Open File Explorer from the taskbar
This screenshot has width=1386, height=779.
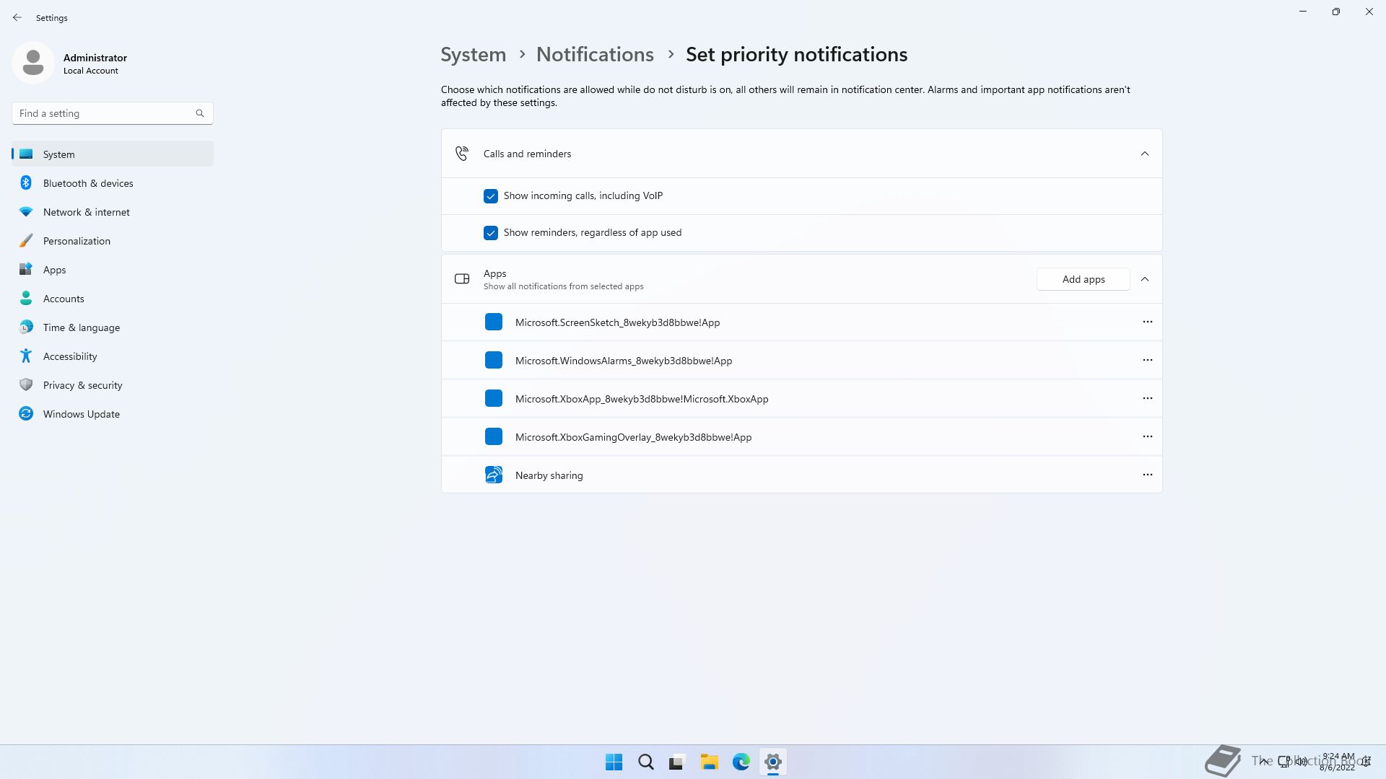point(709,762)
